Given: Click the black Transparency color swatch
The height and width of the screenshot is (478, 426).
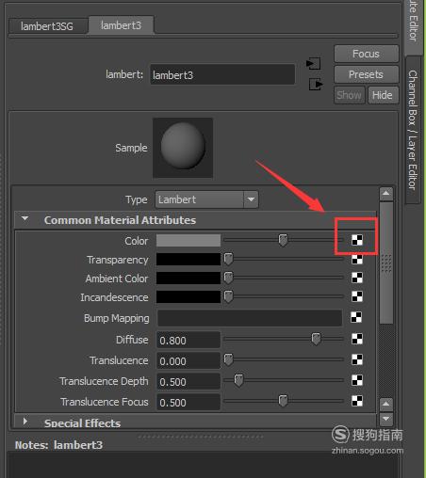Looking at the screenshot, I should pos(188,260).
